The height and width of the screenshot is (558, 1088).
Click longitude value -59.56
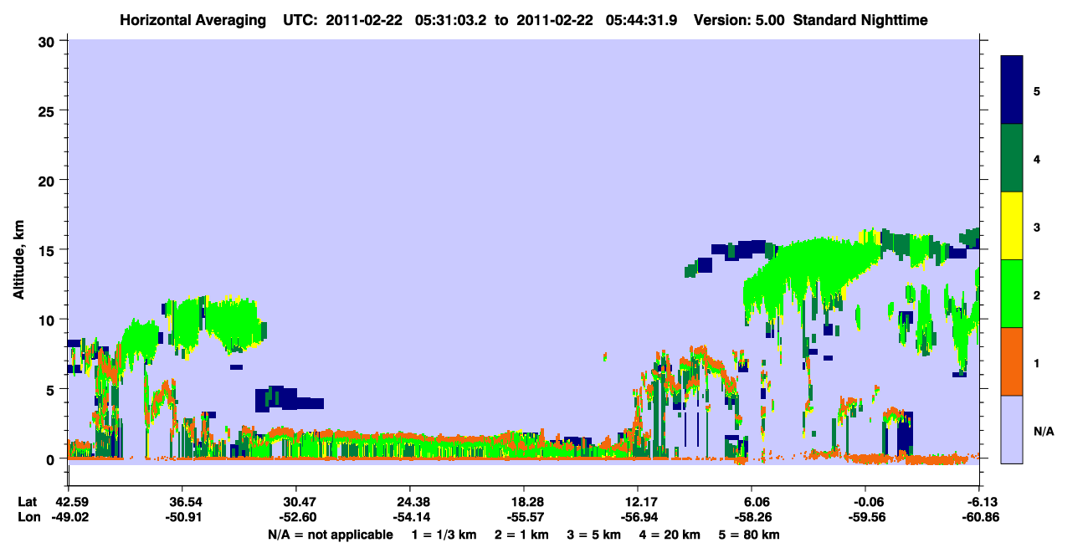[x=865, y=518]
